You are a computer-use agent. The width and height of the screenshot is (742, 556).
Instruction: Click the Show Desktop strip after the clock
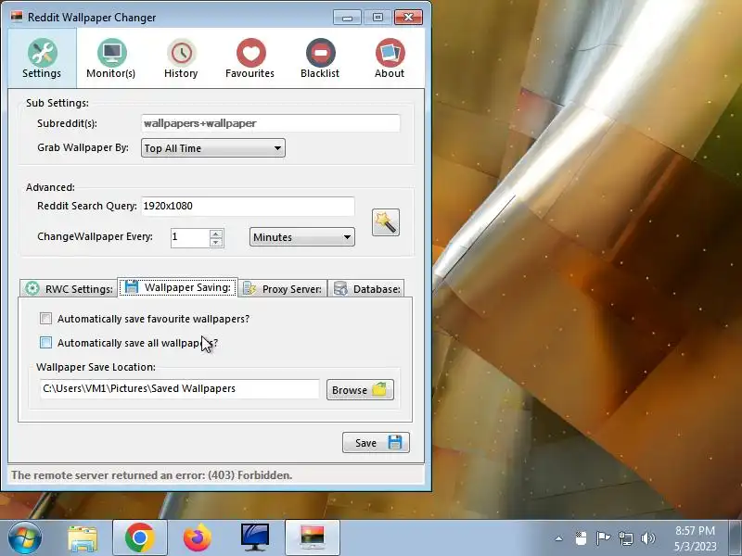(x=736, y=538)
